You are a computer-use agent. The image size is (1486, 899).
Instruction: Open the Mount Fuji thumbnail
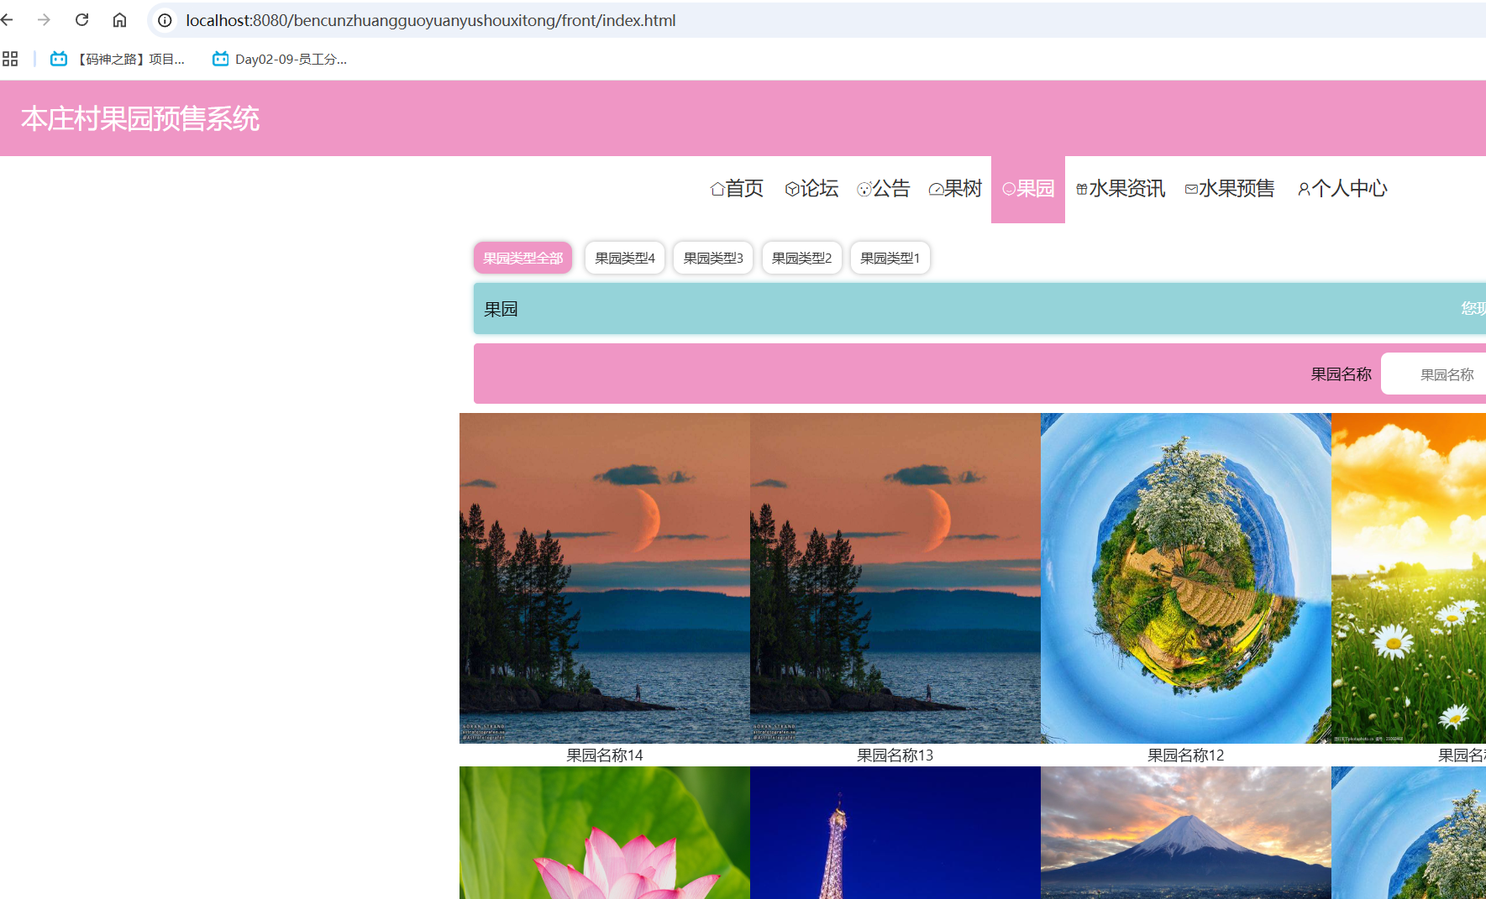(x=1186, y=833)
